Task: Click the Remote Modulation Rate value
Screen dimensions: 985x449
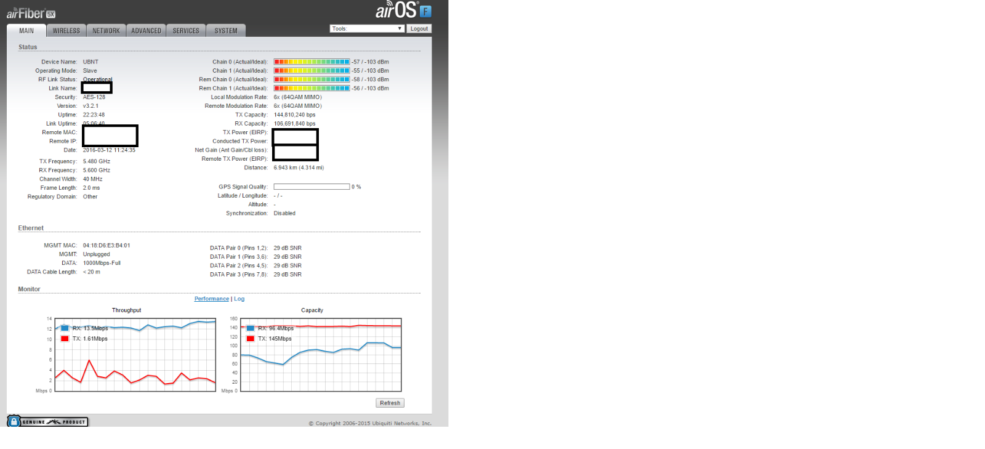Action: tap(298, 106)
